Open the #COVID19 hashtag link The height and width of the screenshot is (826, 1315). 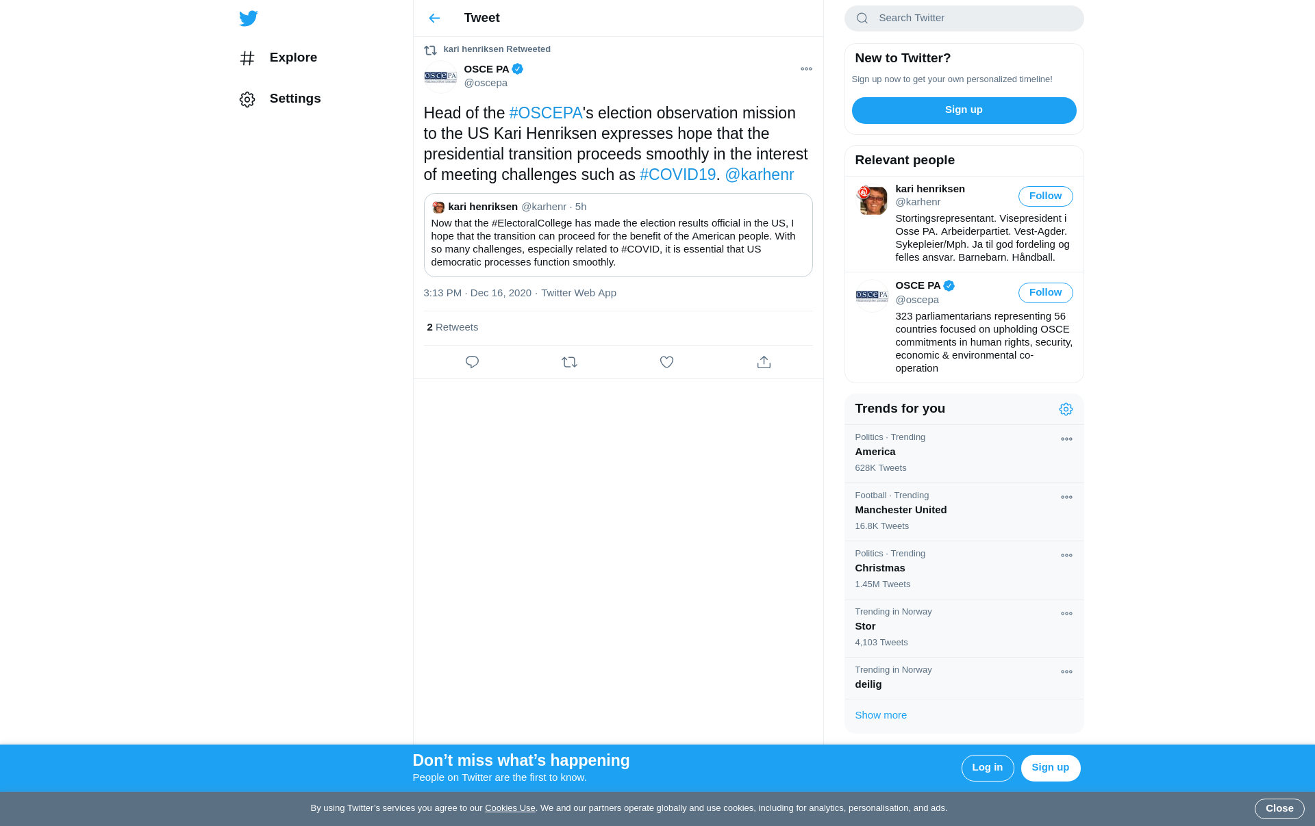point(677,175)
